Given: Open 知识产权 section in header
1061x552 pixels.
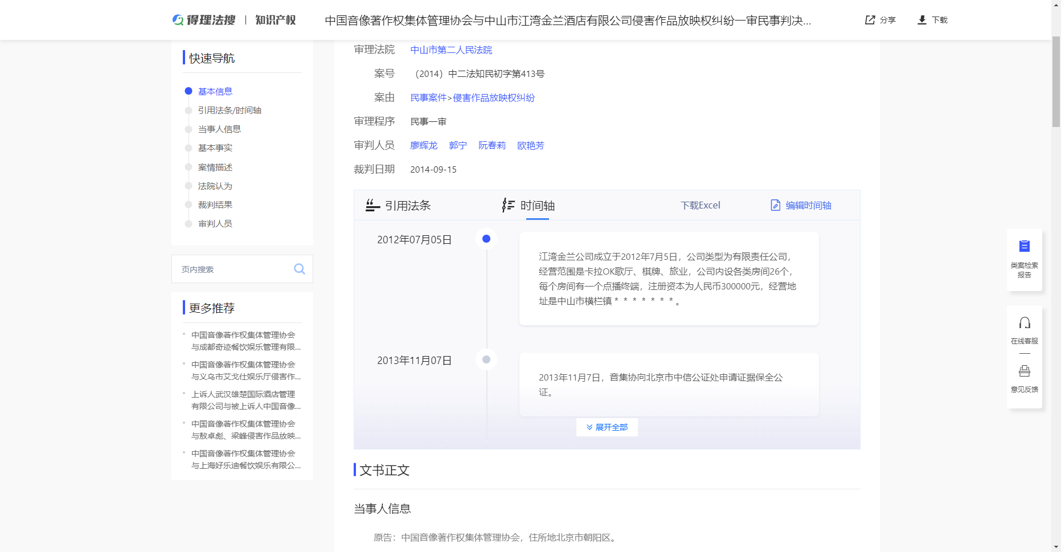Looking at the screenshot, I should [276, 20].
